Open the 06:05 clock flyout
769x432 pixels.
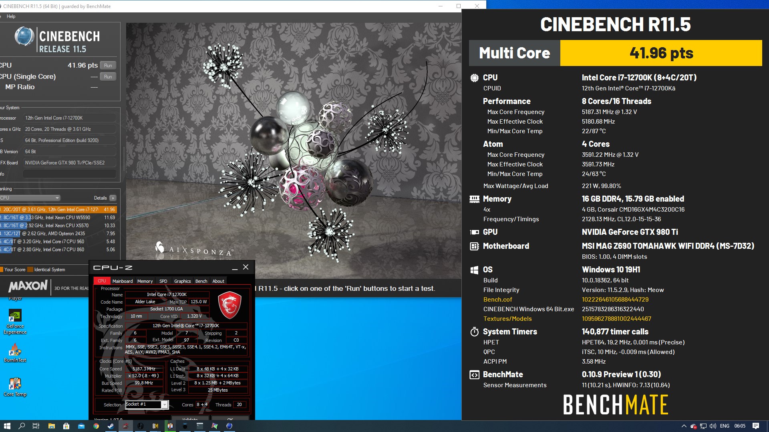[740, 426]
